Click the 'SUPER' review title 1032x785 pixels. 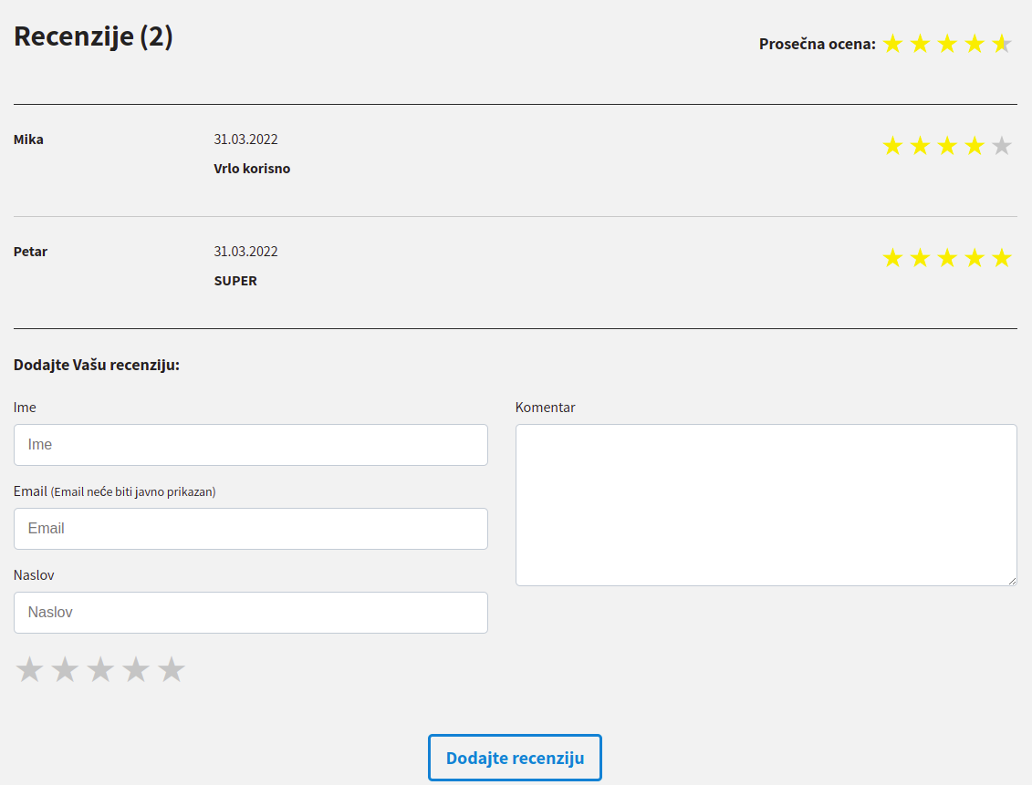(235, 281)
